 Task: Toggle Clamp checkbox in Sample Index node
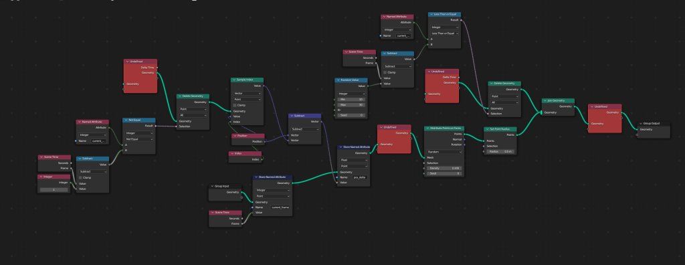pyautogui.click(x=235, y=105)
